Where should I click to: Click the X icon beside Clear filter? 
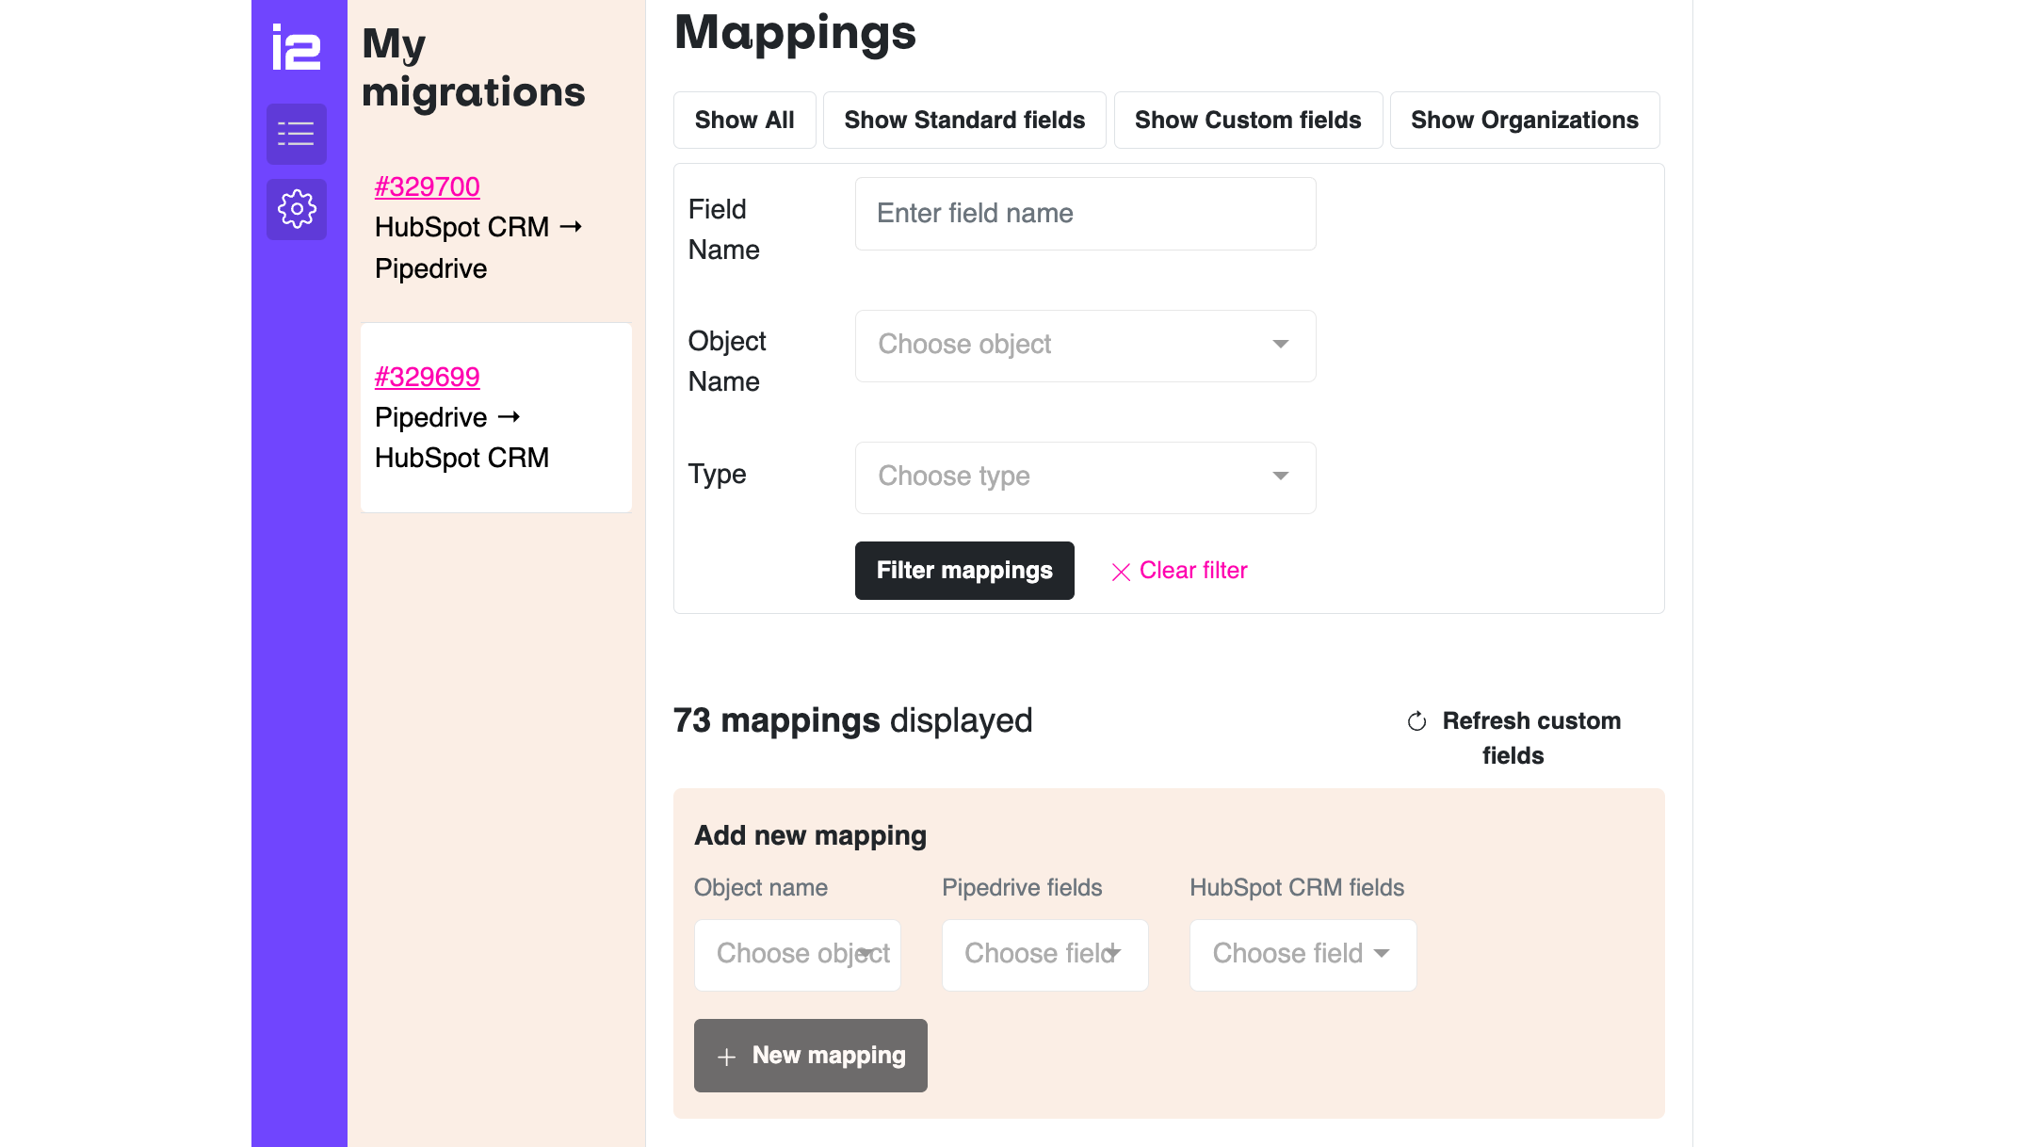click(x=1120, y=572)
